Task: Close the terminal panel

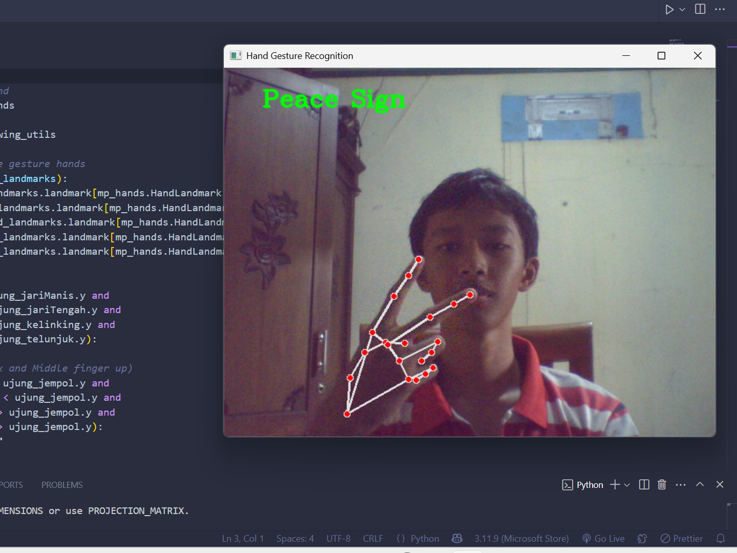Action: click(720, 484)
